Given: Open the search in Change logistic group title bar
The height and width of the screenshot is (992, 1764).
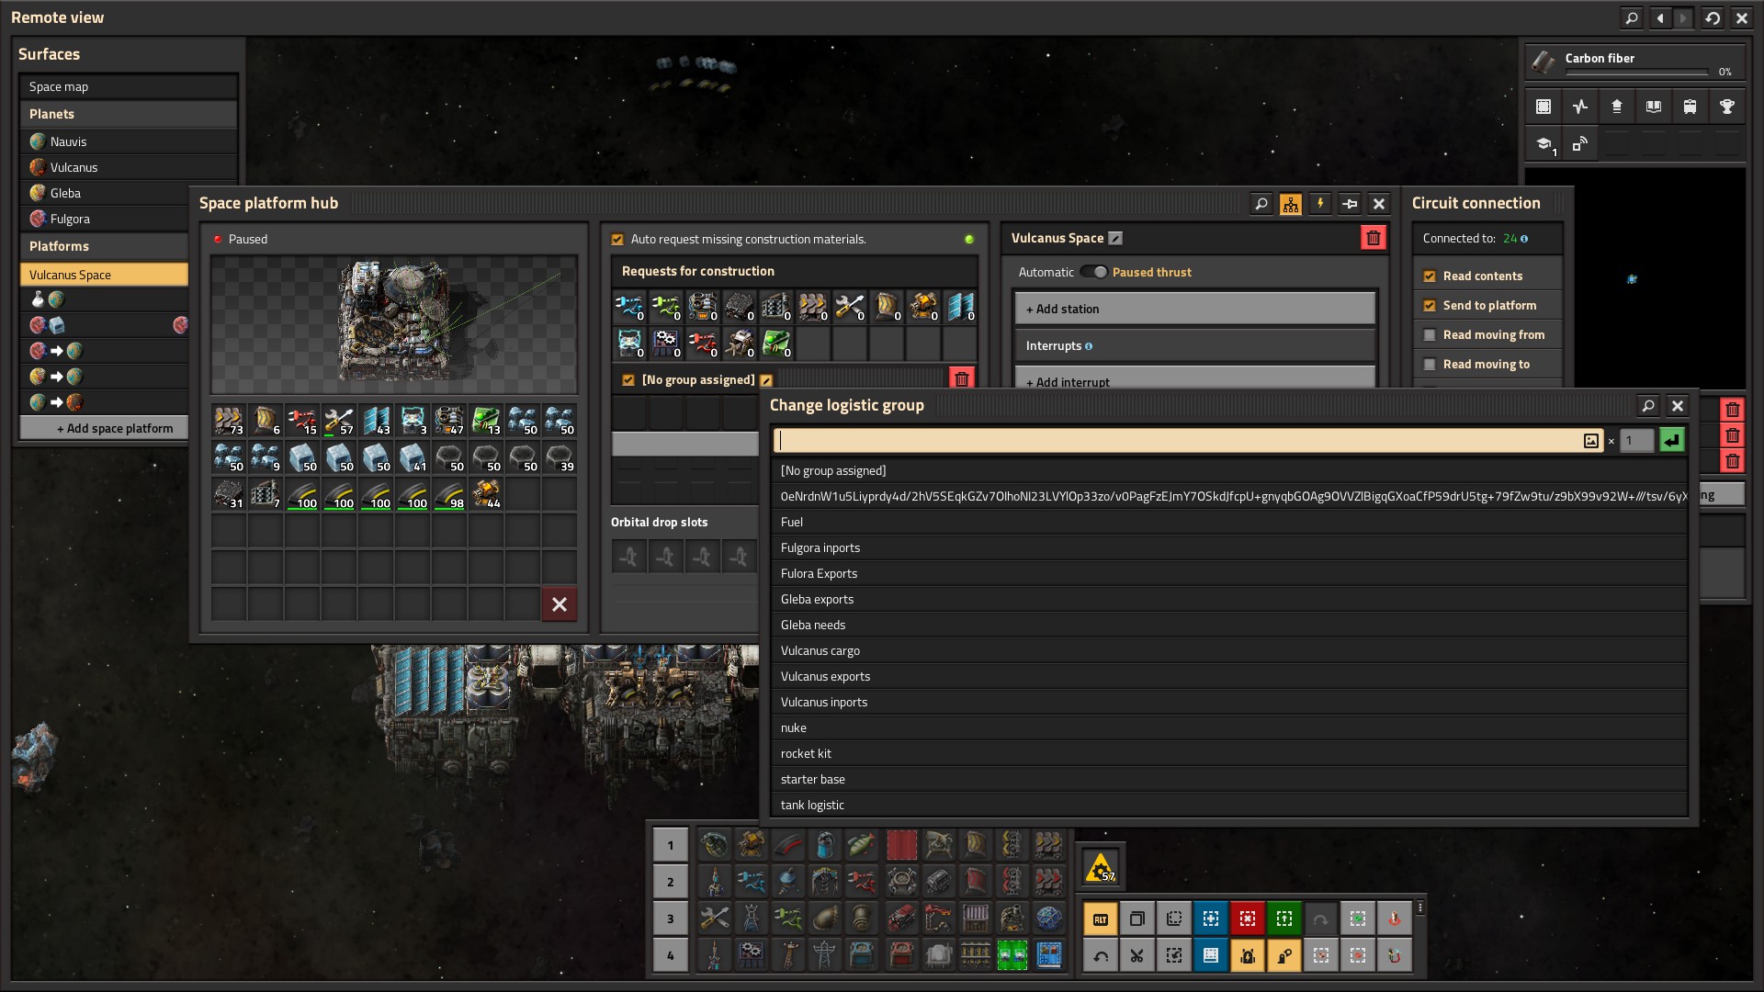Looking at the screenshot, I should click(x=1648, y=405).
